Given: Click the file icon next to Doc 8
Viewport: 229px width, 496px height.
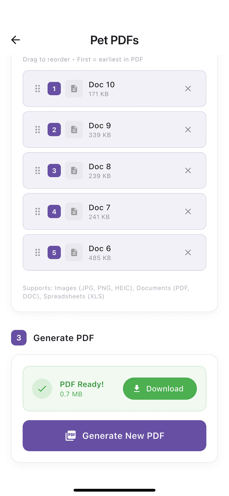Looking at the screenshot, I should [x=74, y=170].
